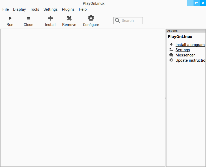
Task: Click the Install plus icon in toolbar
Action: click(x=50, y=18)
